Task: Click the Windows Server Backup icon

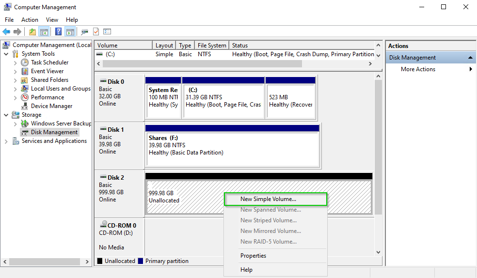Action: pos(25,124)
